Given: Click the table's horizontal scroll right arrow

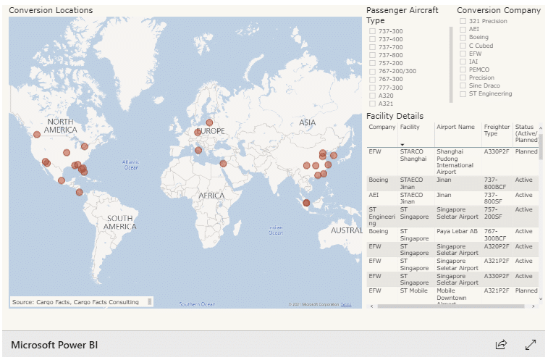Looking at the screenshot, I should [534, 306].
